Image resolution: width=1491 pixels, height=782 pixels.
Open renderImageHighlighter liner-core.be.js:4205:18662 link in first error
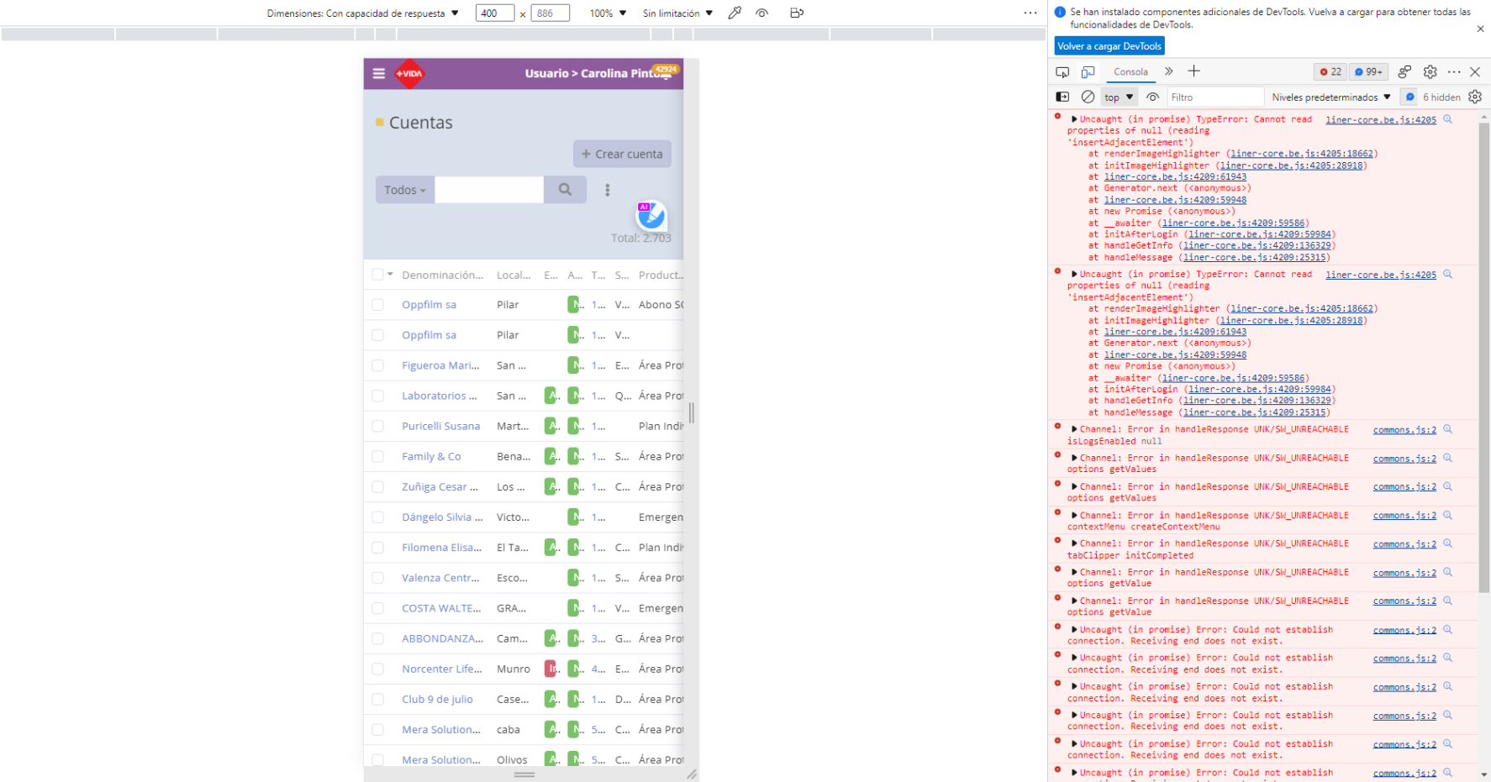(1301, 154)
